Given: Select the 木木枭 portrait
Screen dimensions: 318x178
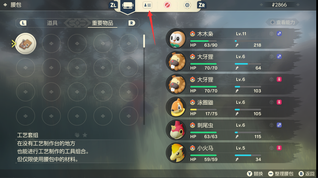Looking at the screenshot, I should tap(176, 39).
